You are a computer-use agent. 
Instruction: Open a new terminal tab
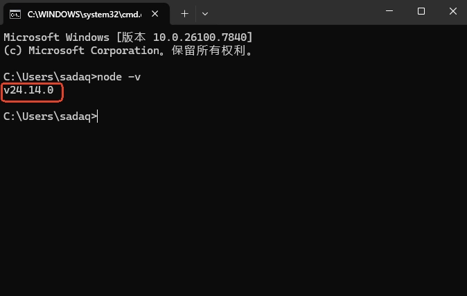point(184,13)
